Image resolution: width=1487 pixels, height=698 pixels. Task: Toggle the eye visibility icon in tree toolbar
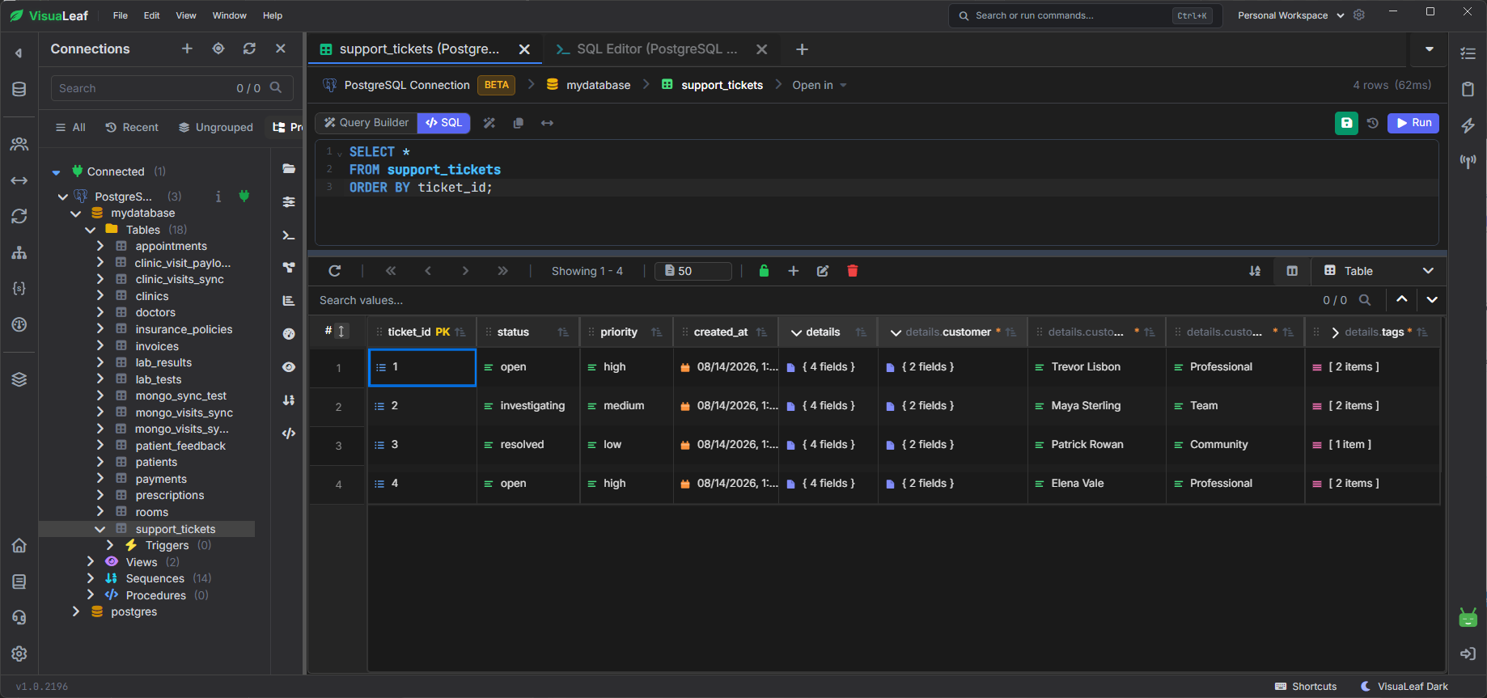[x=289, y=367]
